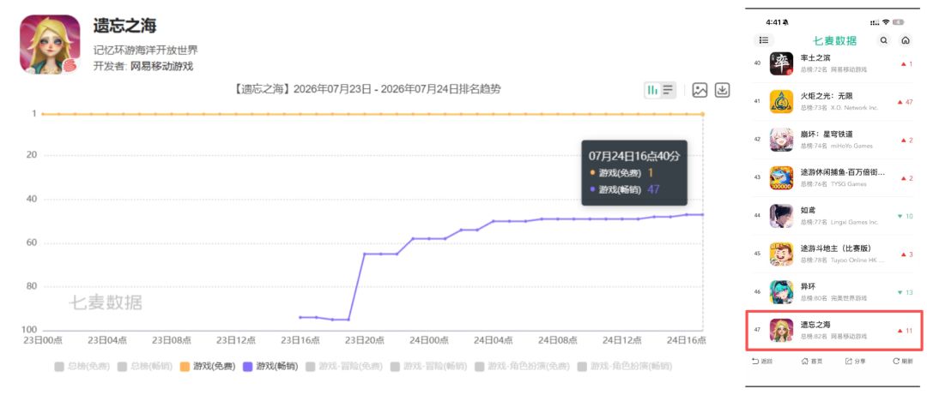This screenshot has width=927, height=395.
Task: Click X.D. Network Inc. publisher text
Action: pyautogui.click(x=855, y=108)
